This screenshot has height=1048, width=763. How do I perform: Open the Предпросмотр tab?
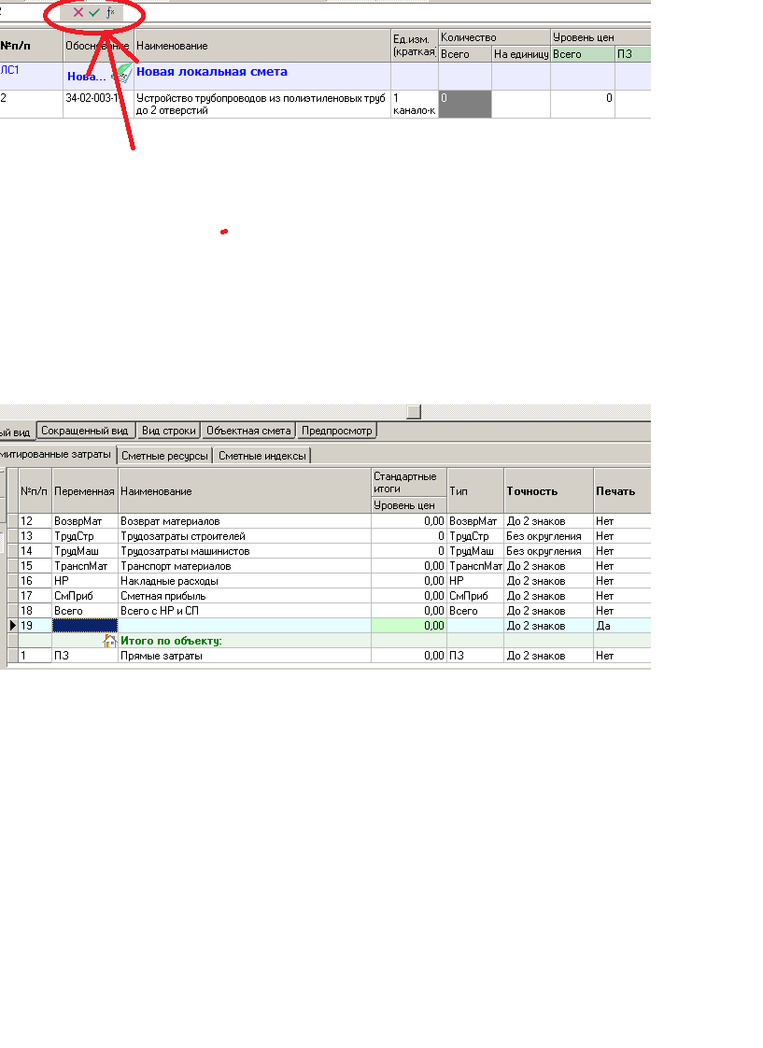coord(337,431)
